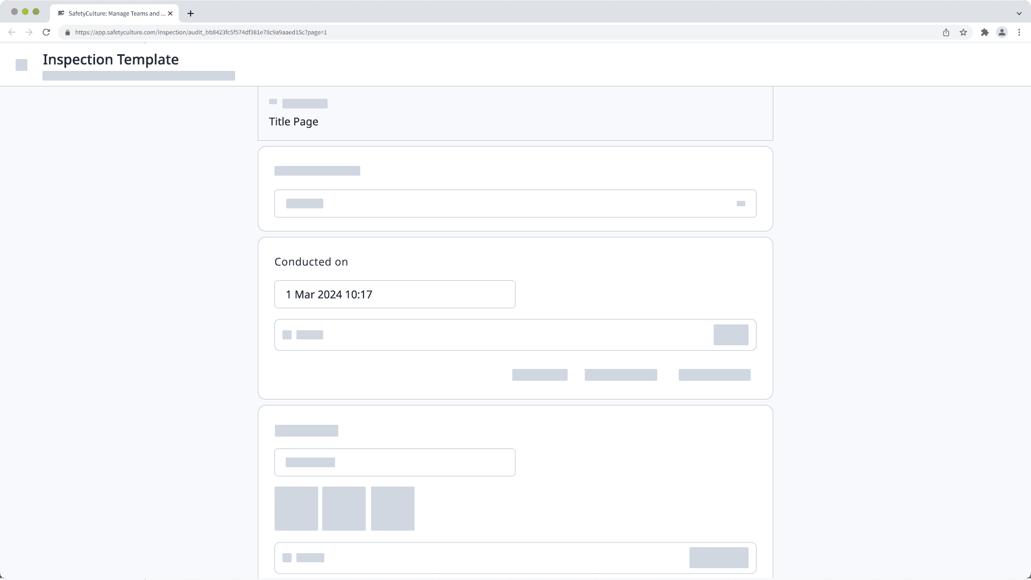Reload the current page
This screenshot has height=580, width=1031.
pos(46,32)
